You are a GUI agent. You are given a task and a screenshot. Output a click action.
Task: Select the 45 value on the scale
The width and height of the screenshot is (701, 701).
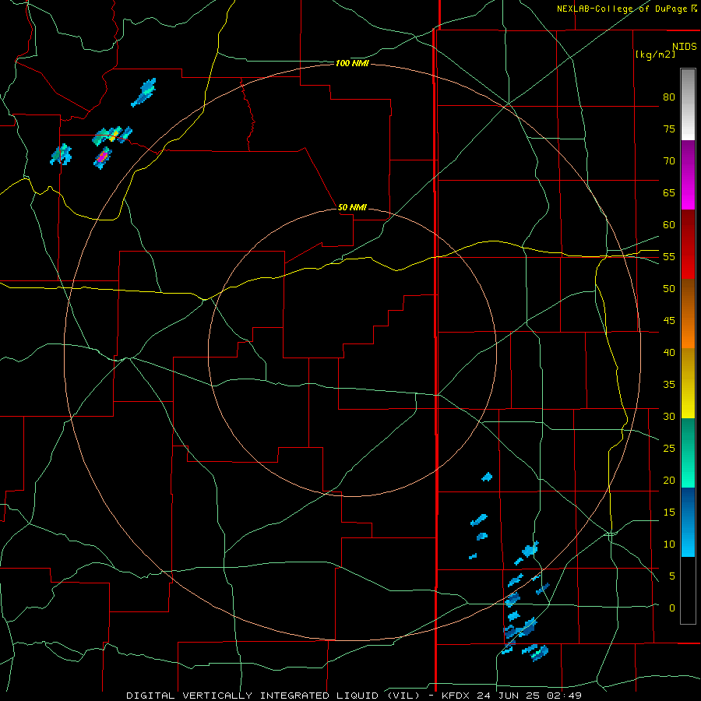pyautogui.click(x=669, y=321)
